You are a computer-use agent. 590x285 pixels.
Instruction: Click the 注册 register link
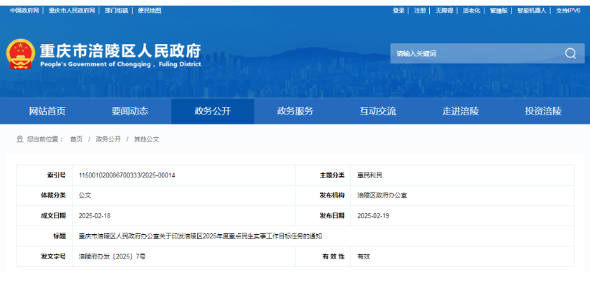coord(419,10)
